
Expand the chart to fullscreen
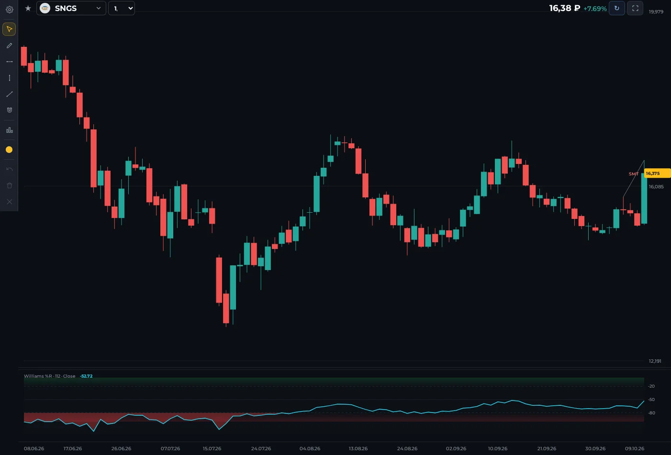pyautogui.click(x=635, y=8)
